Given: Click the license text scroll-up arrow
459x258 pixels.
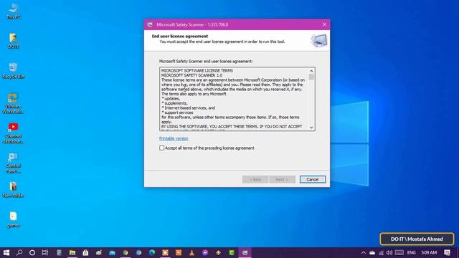Looking at the screenshot, I should [x=311, y=71].
